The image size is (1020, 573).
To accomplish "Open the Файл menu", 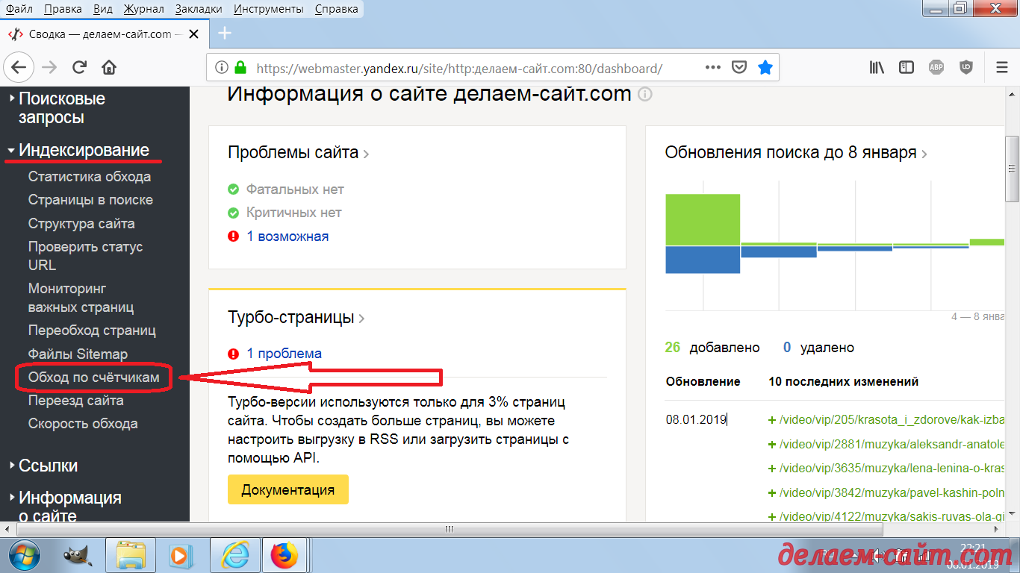I will [19, 9].
